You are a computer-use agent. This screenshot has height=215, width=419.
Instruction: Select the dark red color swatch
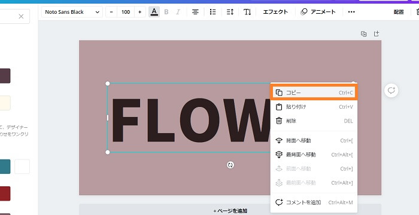[5, 193]
